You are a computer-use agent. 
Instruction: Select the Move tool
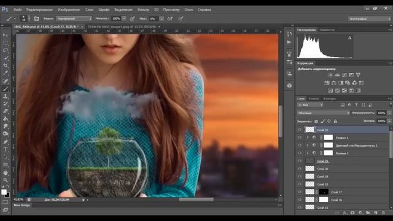tap(6, 35)
